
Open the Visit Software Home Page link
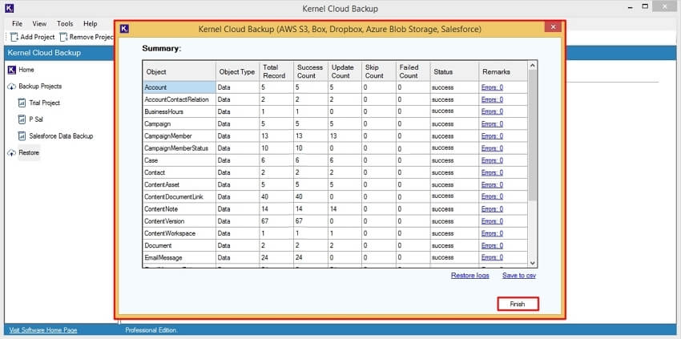click(x=43, y=330)
